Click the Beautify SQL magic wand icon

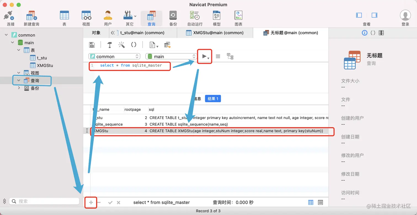pos(121,45)
